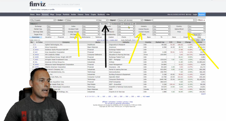
Task: Open the Earnings Date filter dropdown
Action: tap(56, 32)
